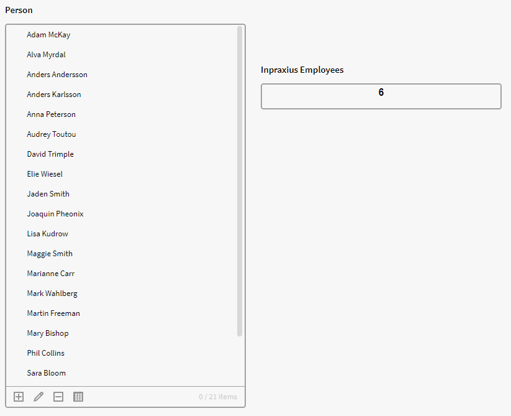This screenshot has width=511, height=416.
Task: Select Mark Wahlberg in the list
Action: pos(52,294)
